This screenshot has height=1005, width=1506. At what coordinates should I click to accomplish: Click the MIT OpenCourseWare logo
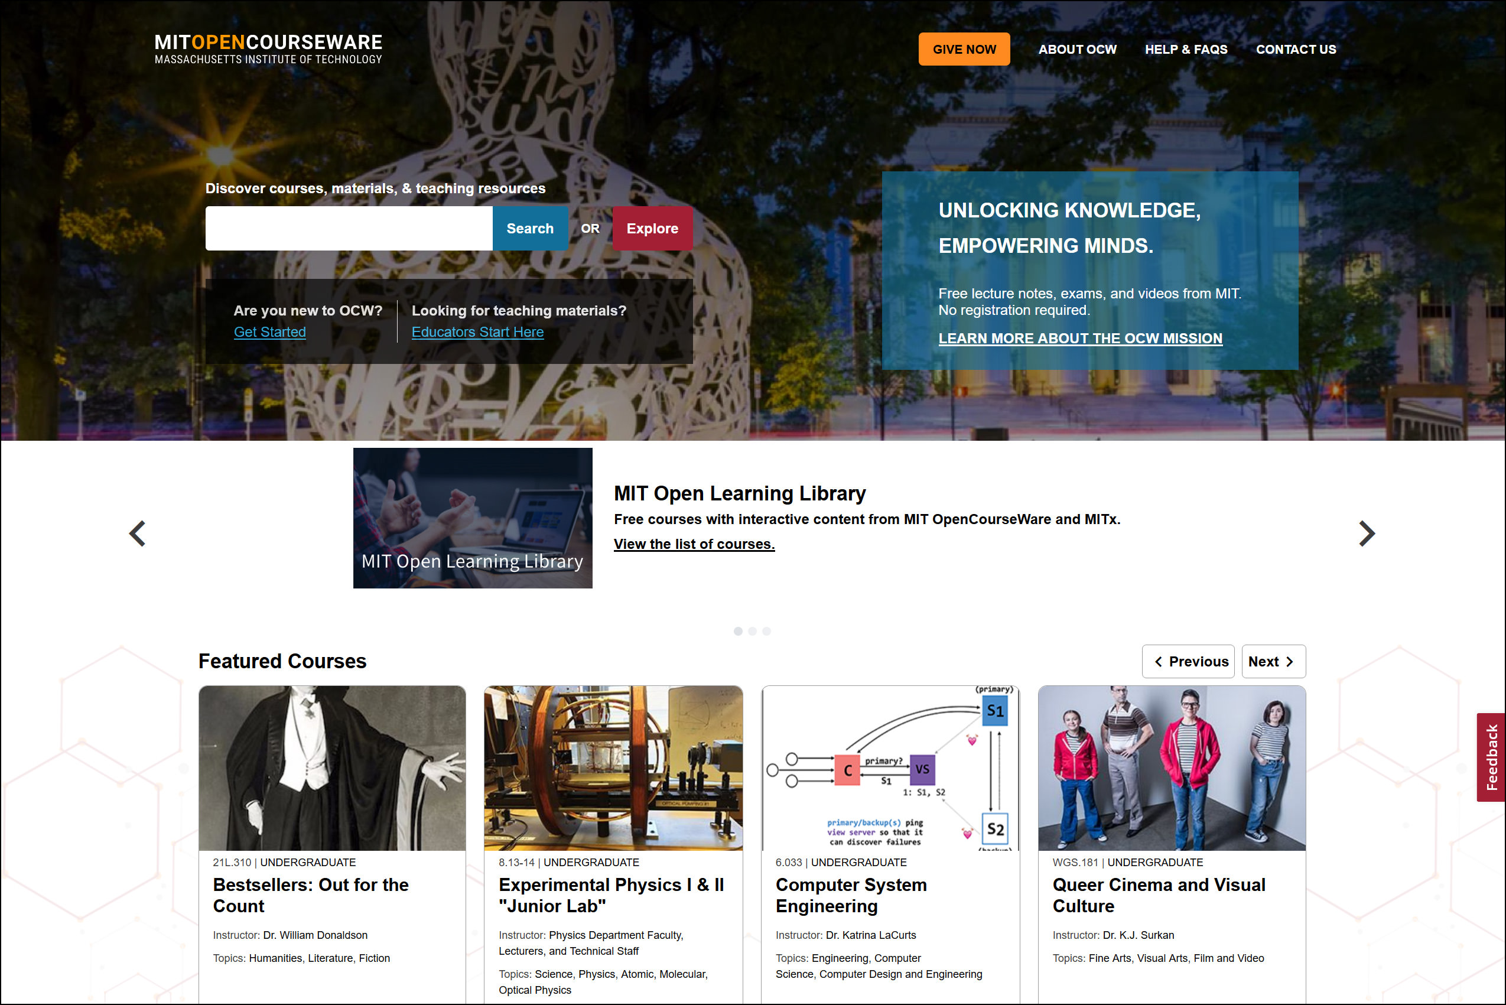point(268,50)
